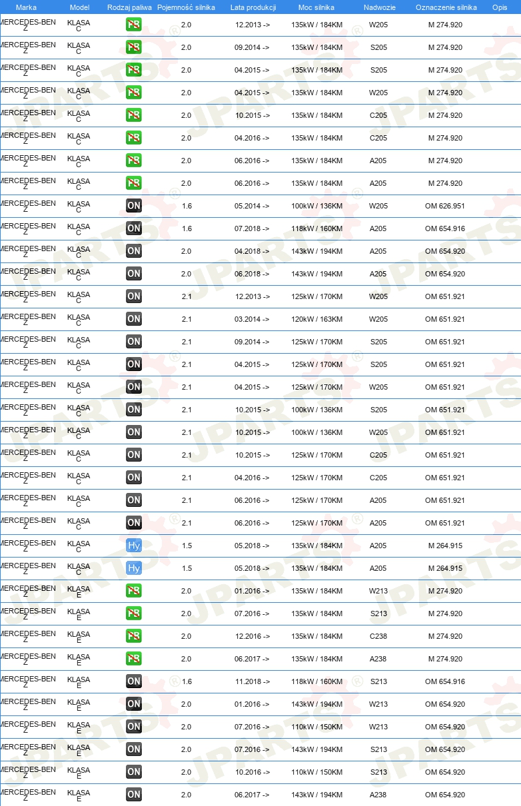Viewport: 521px width, 806px height.
Task: Click petrol icon in KLASA E 01.2016 W213 row
Action: (134, 592)
